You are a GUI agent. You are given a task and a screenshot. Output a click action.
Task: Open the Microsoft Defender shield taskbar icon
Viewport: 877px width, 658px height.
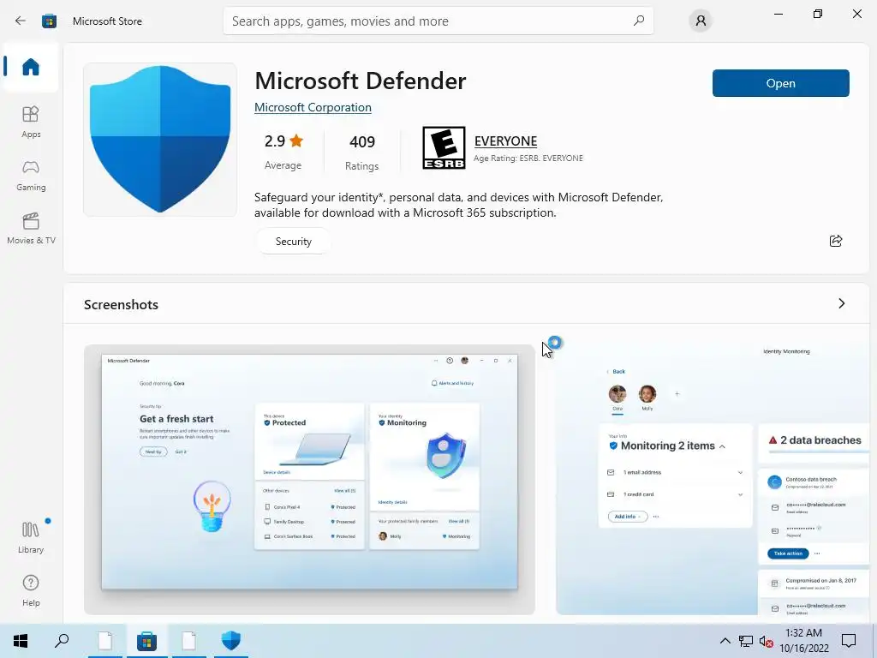point(230,641)
